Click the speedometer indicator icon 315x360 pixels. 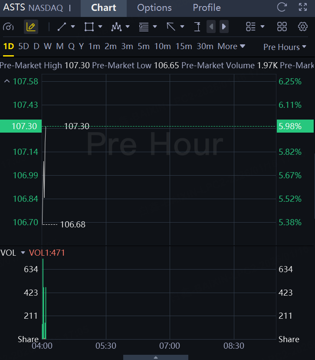coord(8,27)
